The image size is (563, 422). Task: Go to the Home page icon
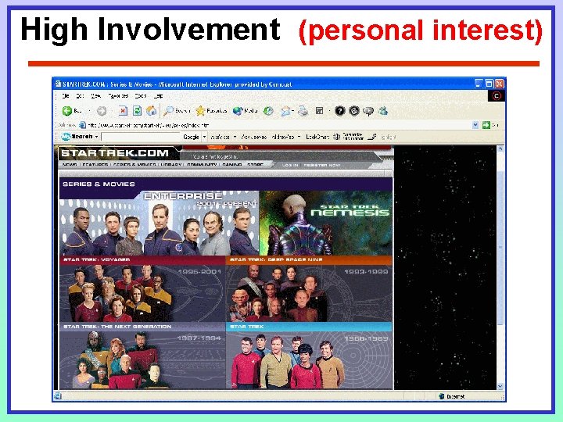(151, 111)
